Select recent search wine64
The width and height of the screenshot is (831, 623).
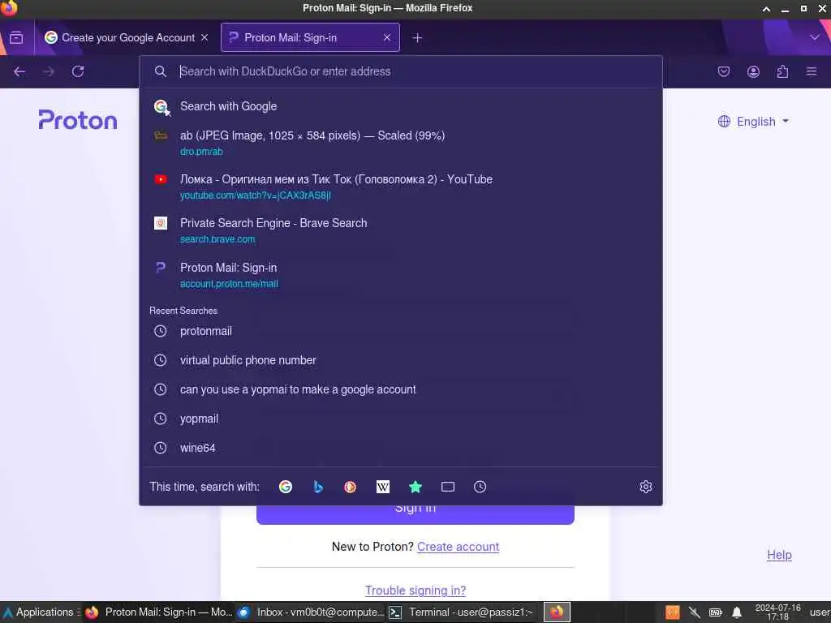tap(401, 448)
